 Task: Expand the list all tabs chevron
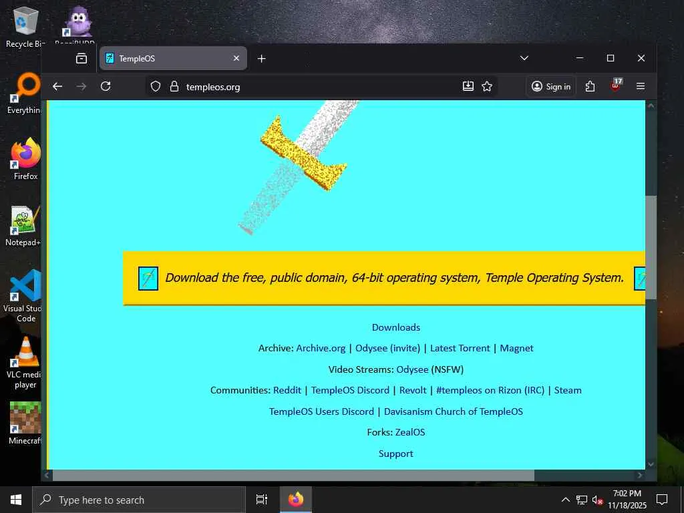(524, 58)
